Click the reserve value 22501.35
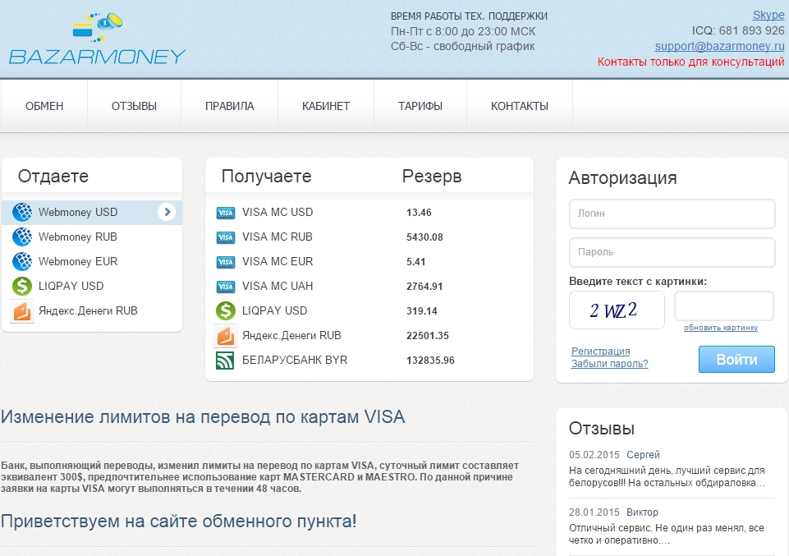 coord(428,336)
